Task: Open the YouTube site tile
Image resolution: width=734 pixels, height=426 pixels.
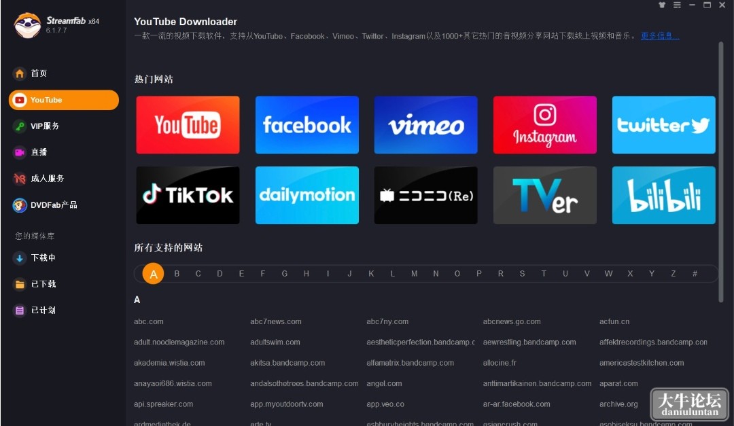Action: (x=188, y=125)
